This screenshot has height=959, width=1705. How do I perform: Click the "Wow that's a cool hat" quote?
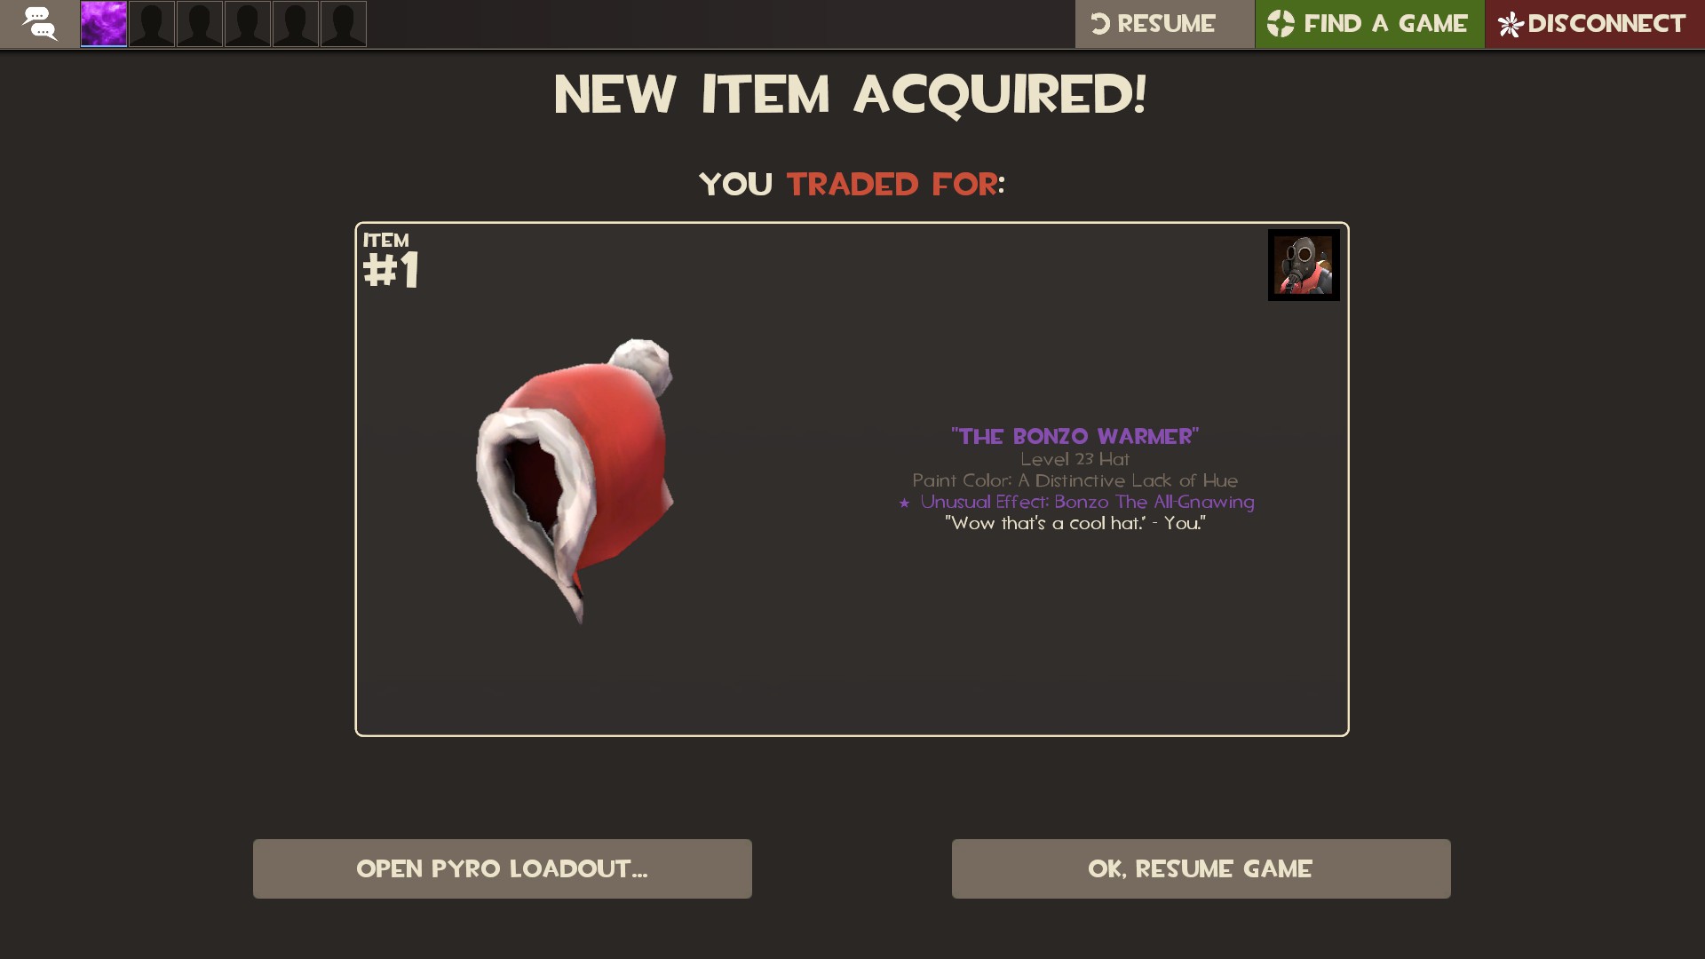pyautogui.click(x=1075, y=523)
